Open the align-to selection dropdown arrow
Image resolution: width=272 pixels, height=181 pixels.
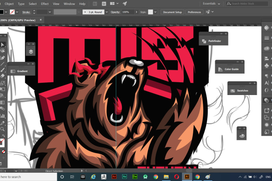(213, 12)
